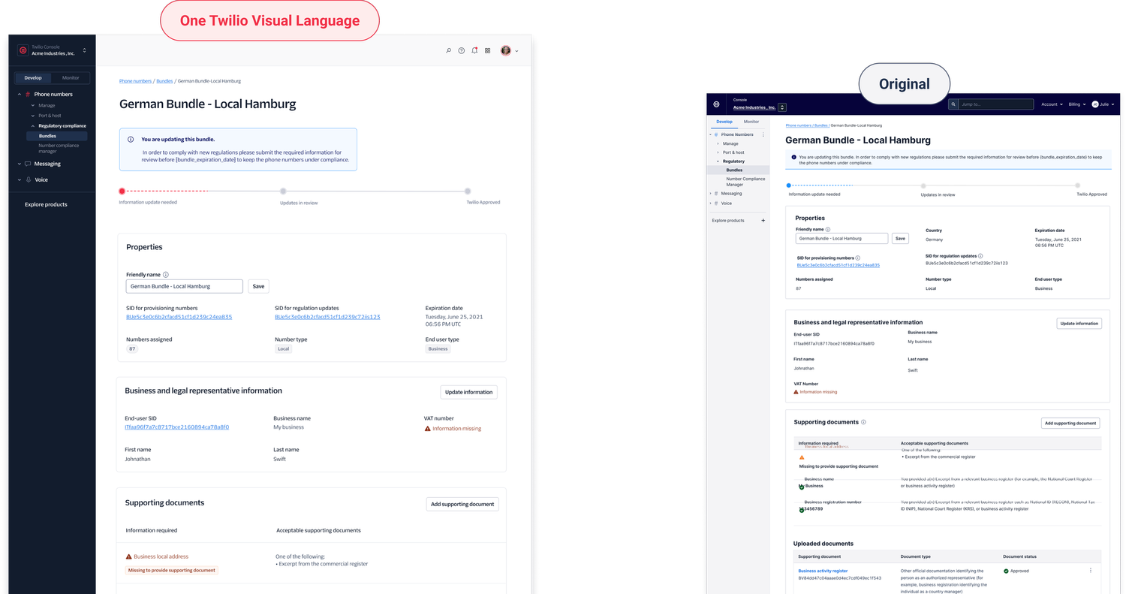Click 'Update information' button in Original view
Viewport: 1126px width, 594px height.
(x=1079, y=324)
